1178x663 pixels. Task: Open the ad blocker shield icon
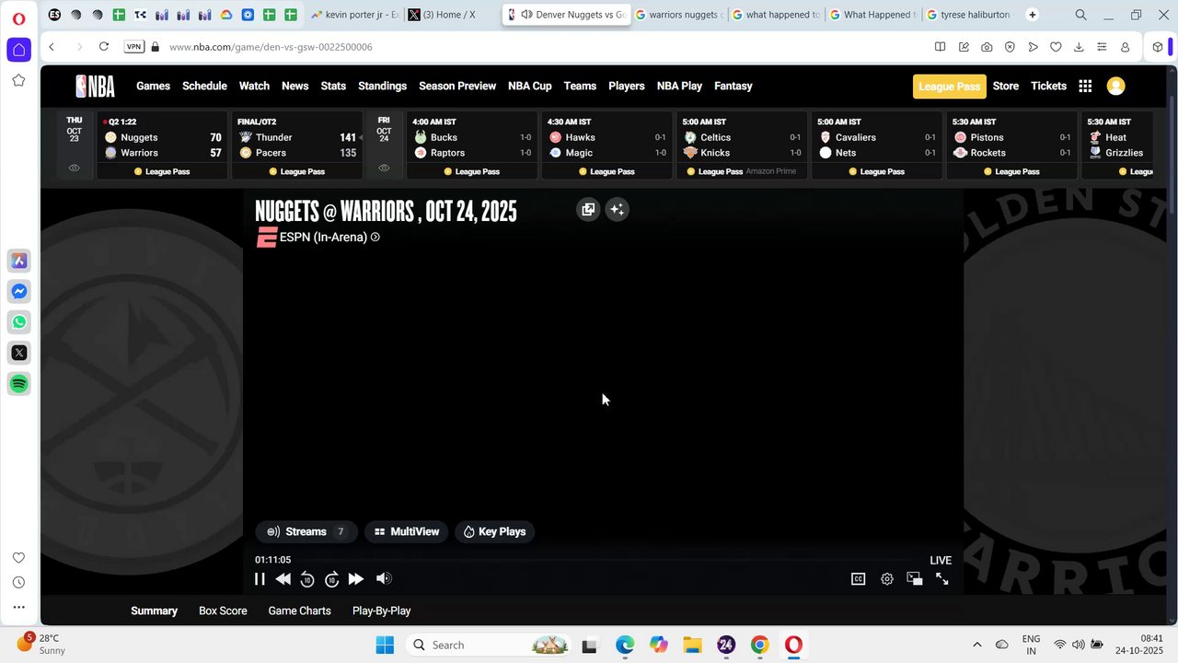coord(1010,47)
